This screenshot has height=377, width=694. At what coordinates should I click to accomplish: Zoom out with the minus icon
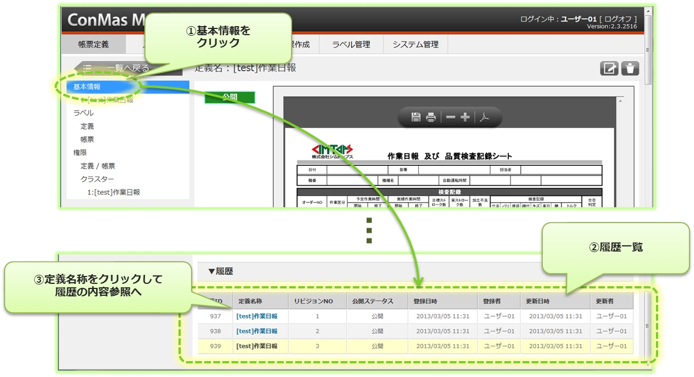tap(451, 117)
